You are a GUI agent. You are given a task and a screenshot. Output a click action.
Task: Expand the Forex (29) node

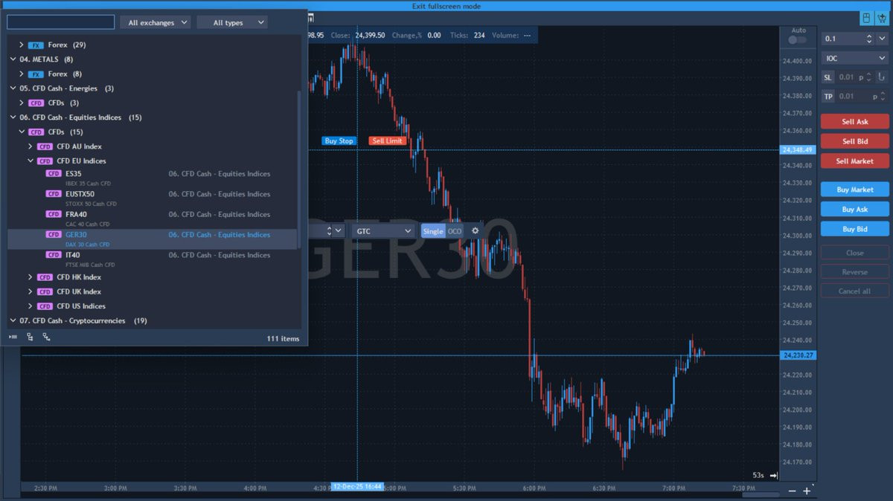(x=22, y=45)
